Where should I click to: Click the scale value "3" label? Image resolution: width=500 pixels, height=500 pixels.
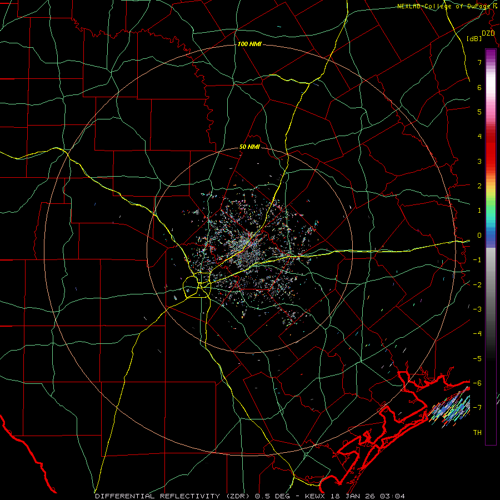tap(479, 161)
